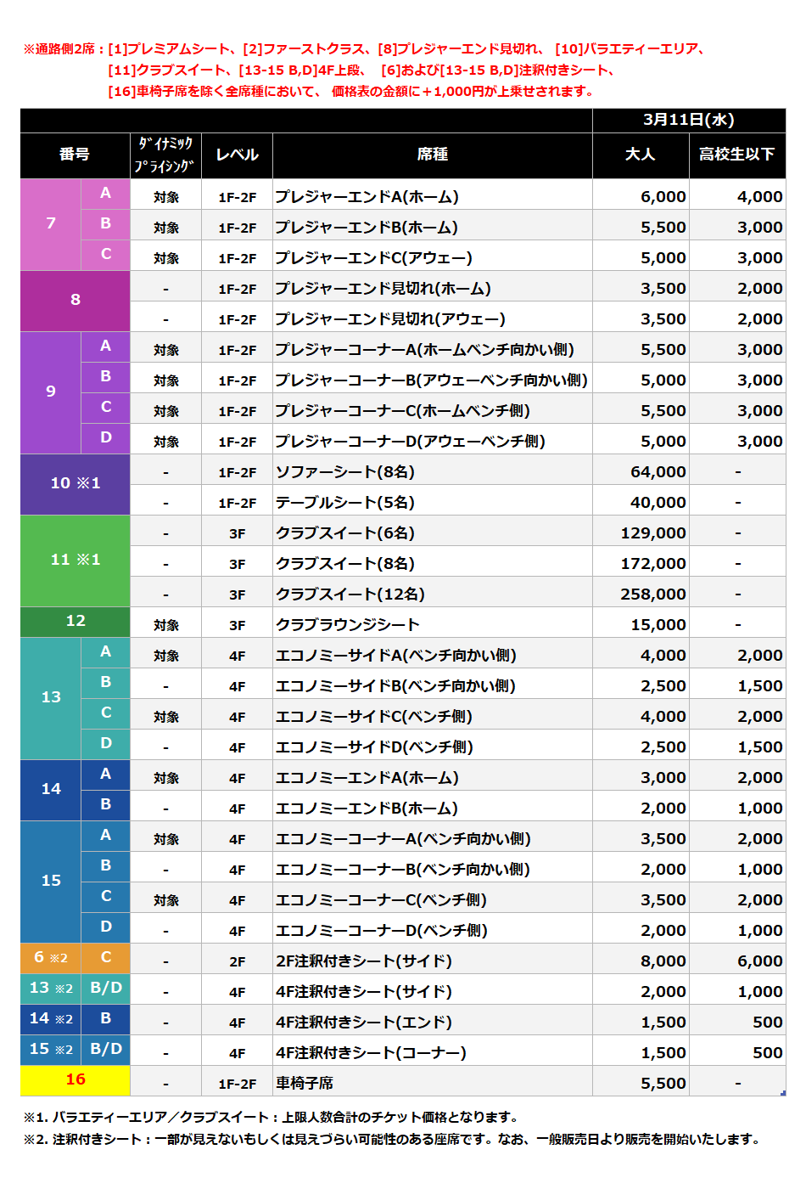Image resolution: width=806 pixels, height=1189 pixels.
Task: Click the 2F注釈付きシート(サイド) seat name
Action: pyautogui.click(x=364, y=961)
